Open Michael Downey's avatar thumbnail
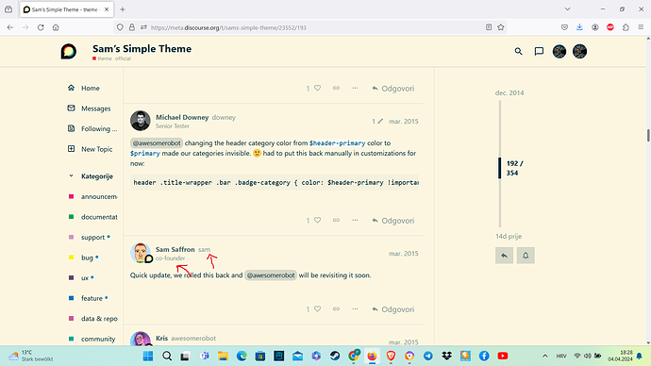This screenshot has height=366, width=651. [141, 121]
